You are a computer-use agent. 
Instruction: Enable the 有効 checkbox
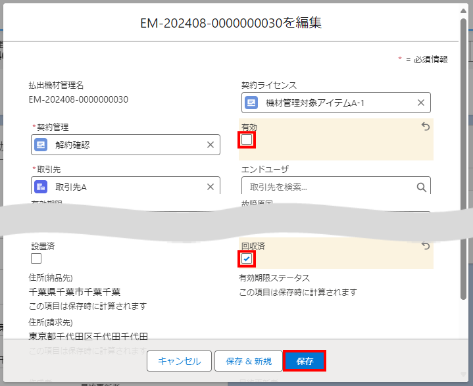247,139
